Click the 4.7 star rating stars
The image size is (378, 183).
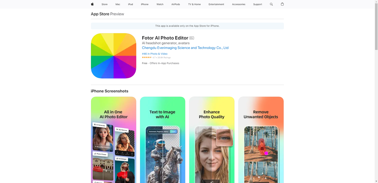pos(147,58)
